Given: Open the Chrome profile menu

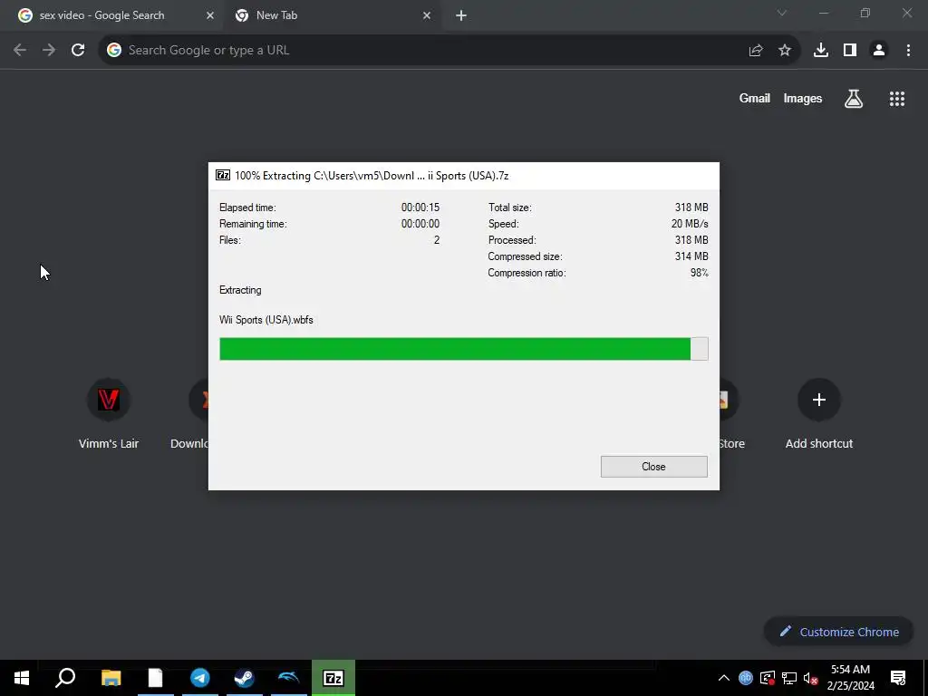Looking at the screenshot, I should click(879, 51).
